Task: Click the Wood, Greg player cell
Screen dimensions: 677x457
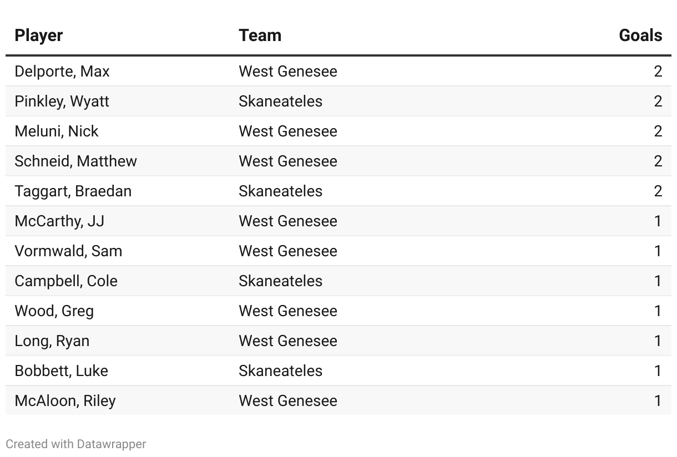Action: (x=54, y=311)
